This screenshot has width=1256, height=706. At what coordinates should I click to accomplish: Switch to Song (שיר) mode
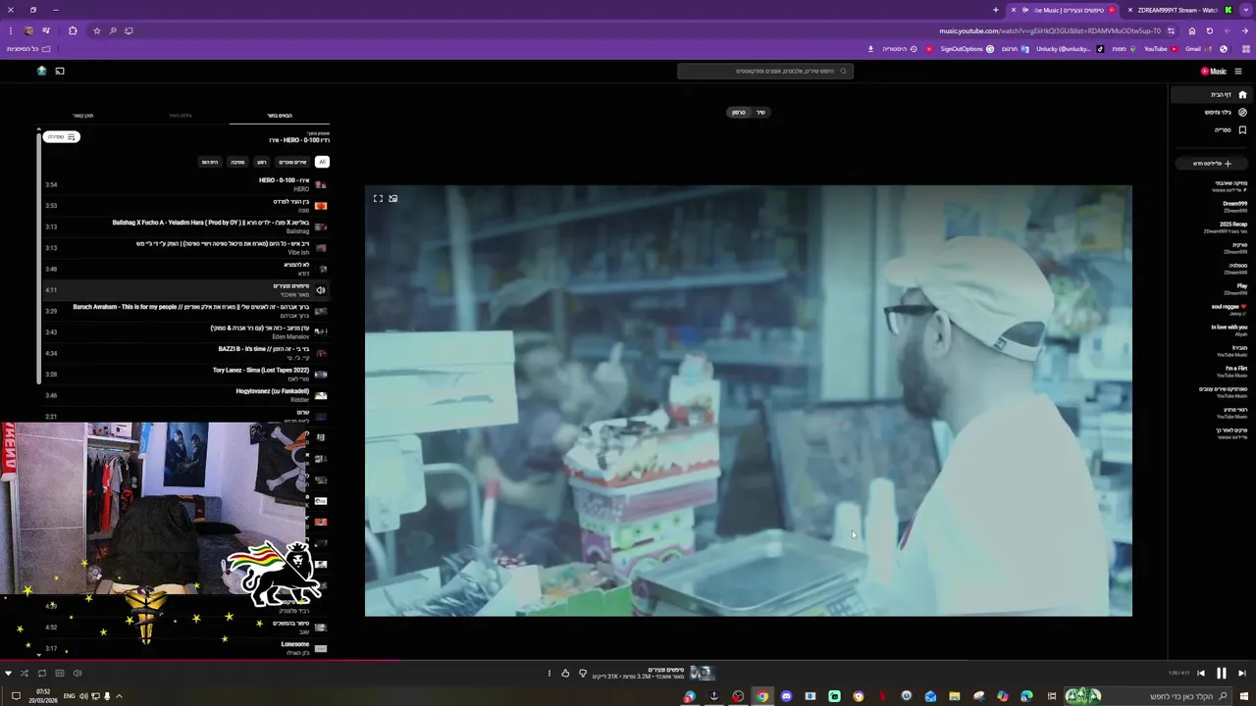[x=760, y=112]
